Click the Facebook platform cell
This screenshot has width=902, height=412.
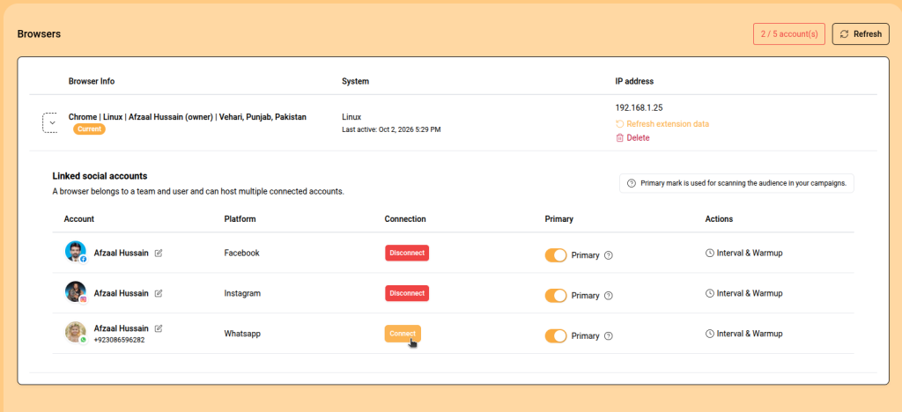(241, 253)
